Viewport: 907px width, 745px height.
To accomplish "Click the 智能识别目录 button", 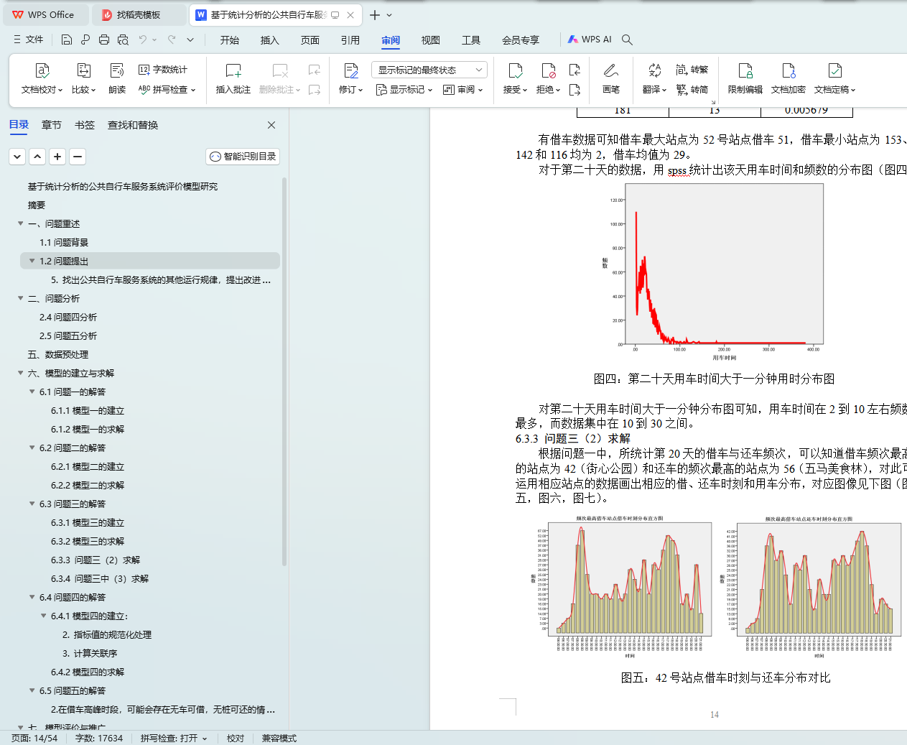I will 243,156.
